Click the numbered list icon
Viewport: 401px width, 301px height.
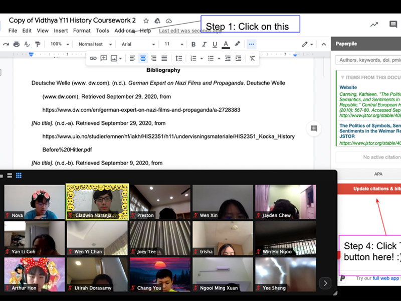(193, 58)
